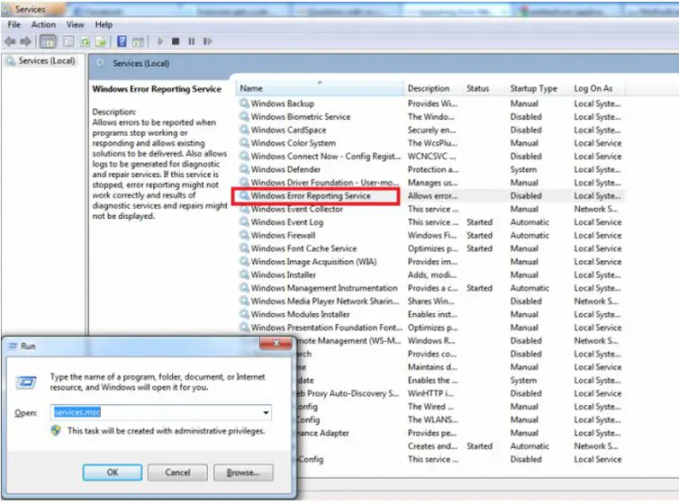Click the Start Service play icon
Screen dimensions: 679x503
(160, 41)
